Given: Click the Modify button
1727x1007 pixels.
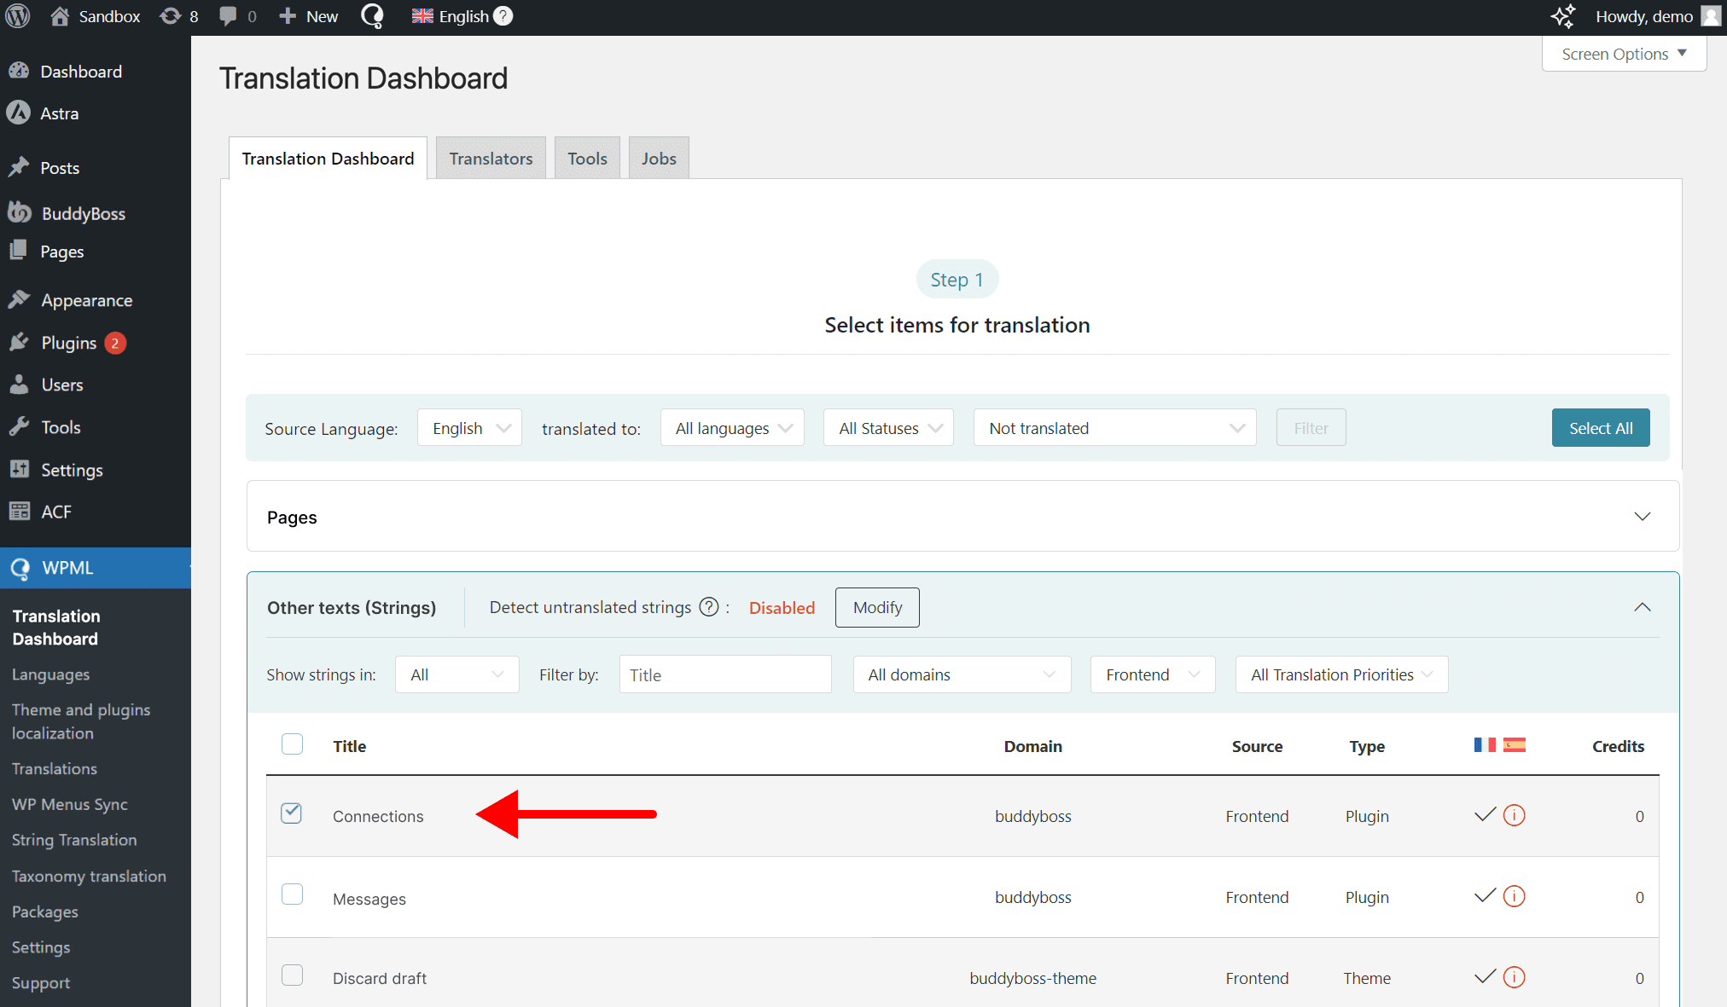Looking at the screenshot, I should coord(877,607).
